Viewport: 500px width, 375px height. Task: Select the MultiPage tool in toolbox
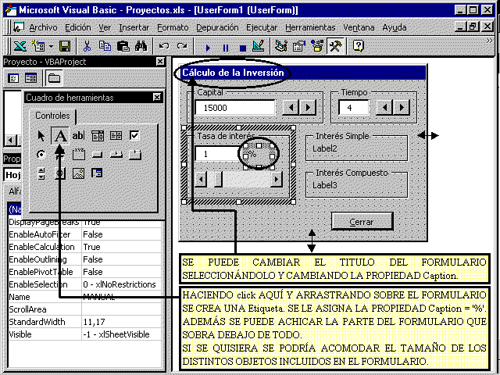coord(134,155)
